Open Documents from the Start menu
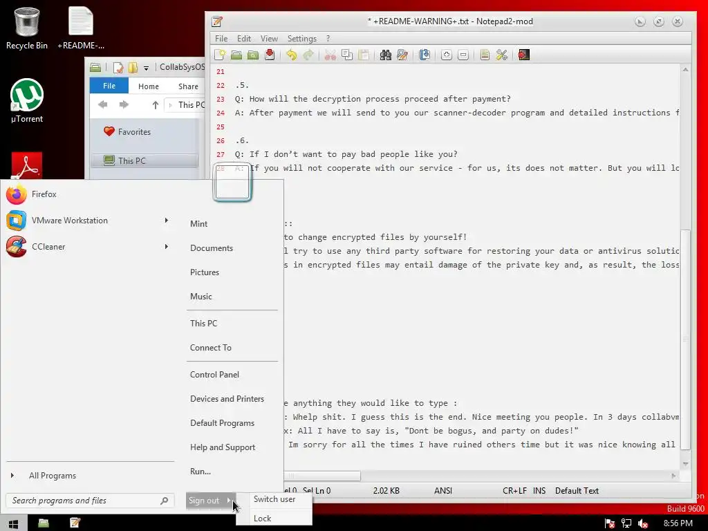 (212, 248)
